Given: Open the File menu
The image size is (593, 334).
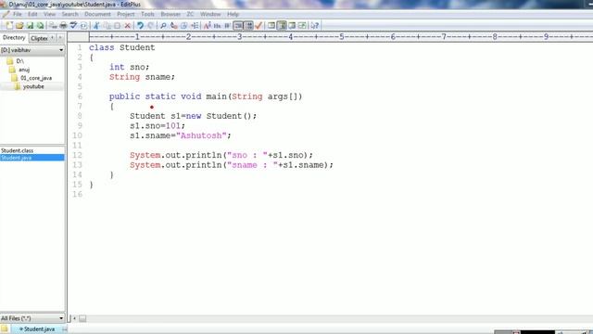Looking at the screenshot, I should (18, 14).
